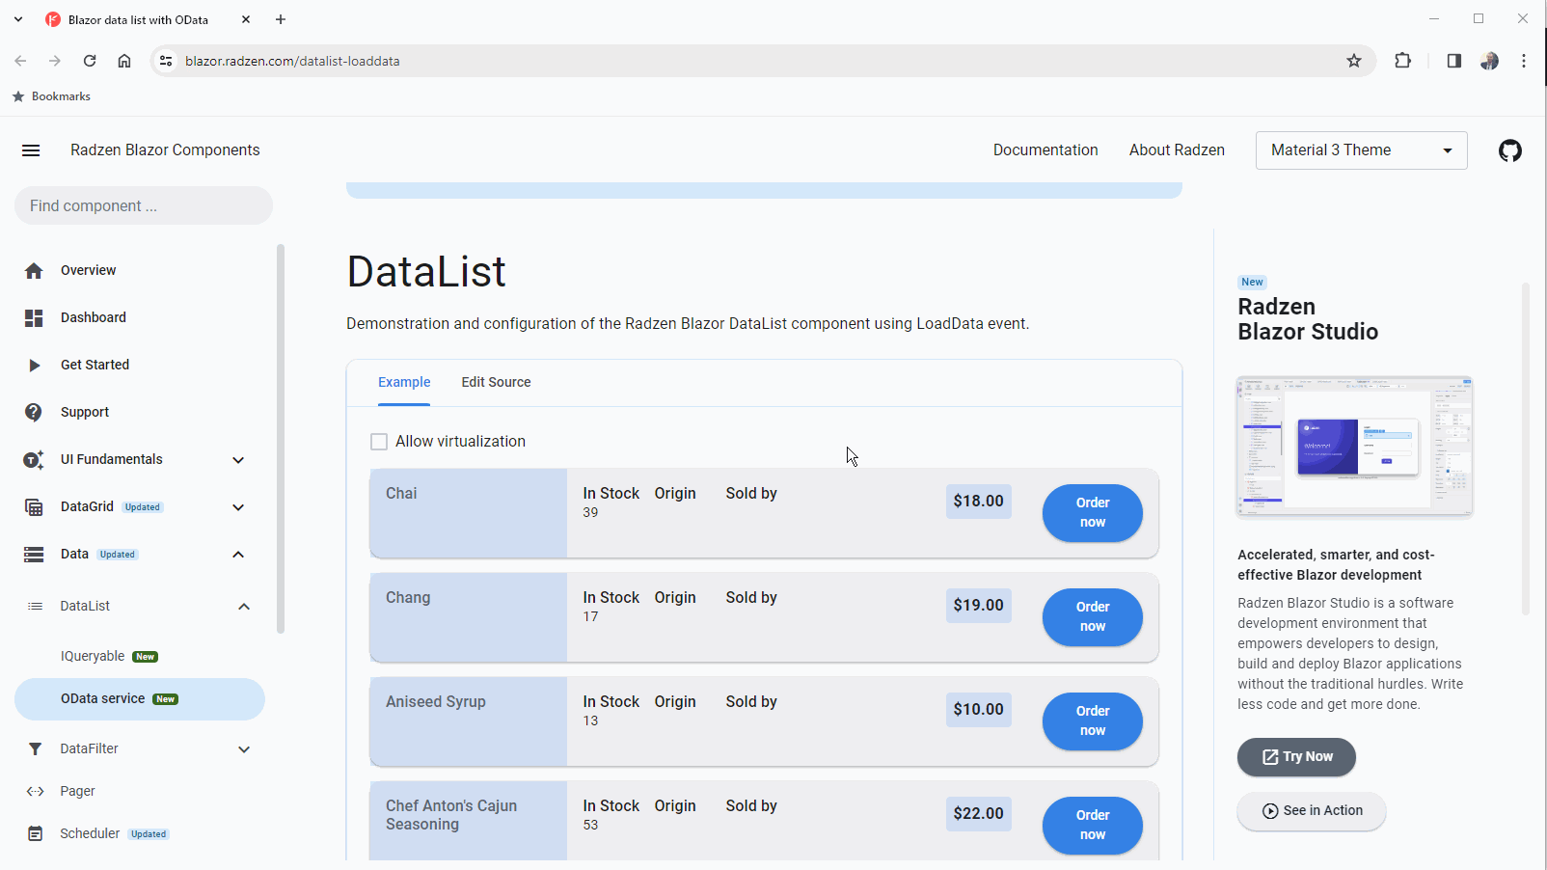Open the About Radzen link

coord(1177,150)
